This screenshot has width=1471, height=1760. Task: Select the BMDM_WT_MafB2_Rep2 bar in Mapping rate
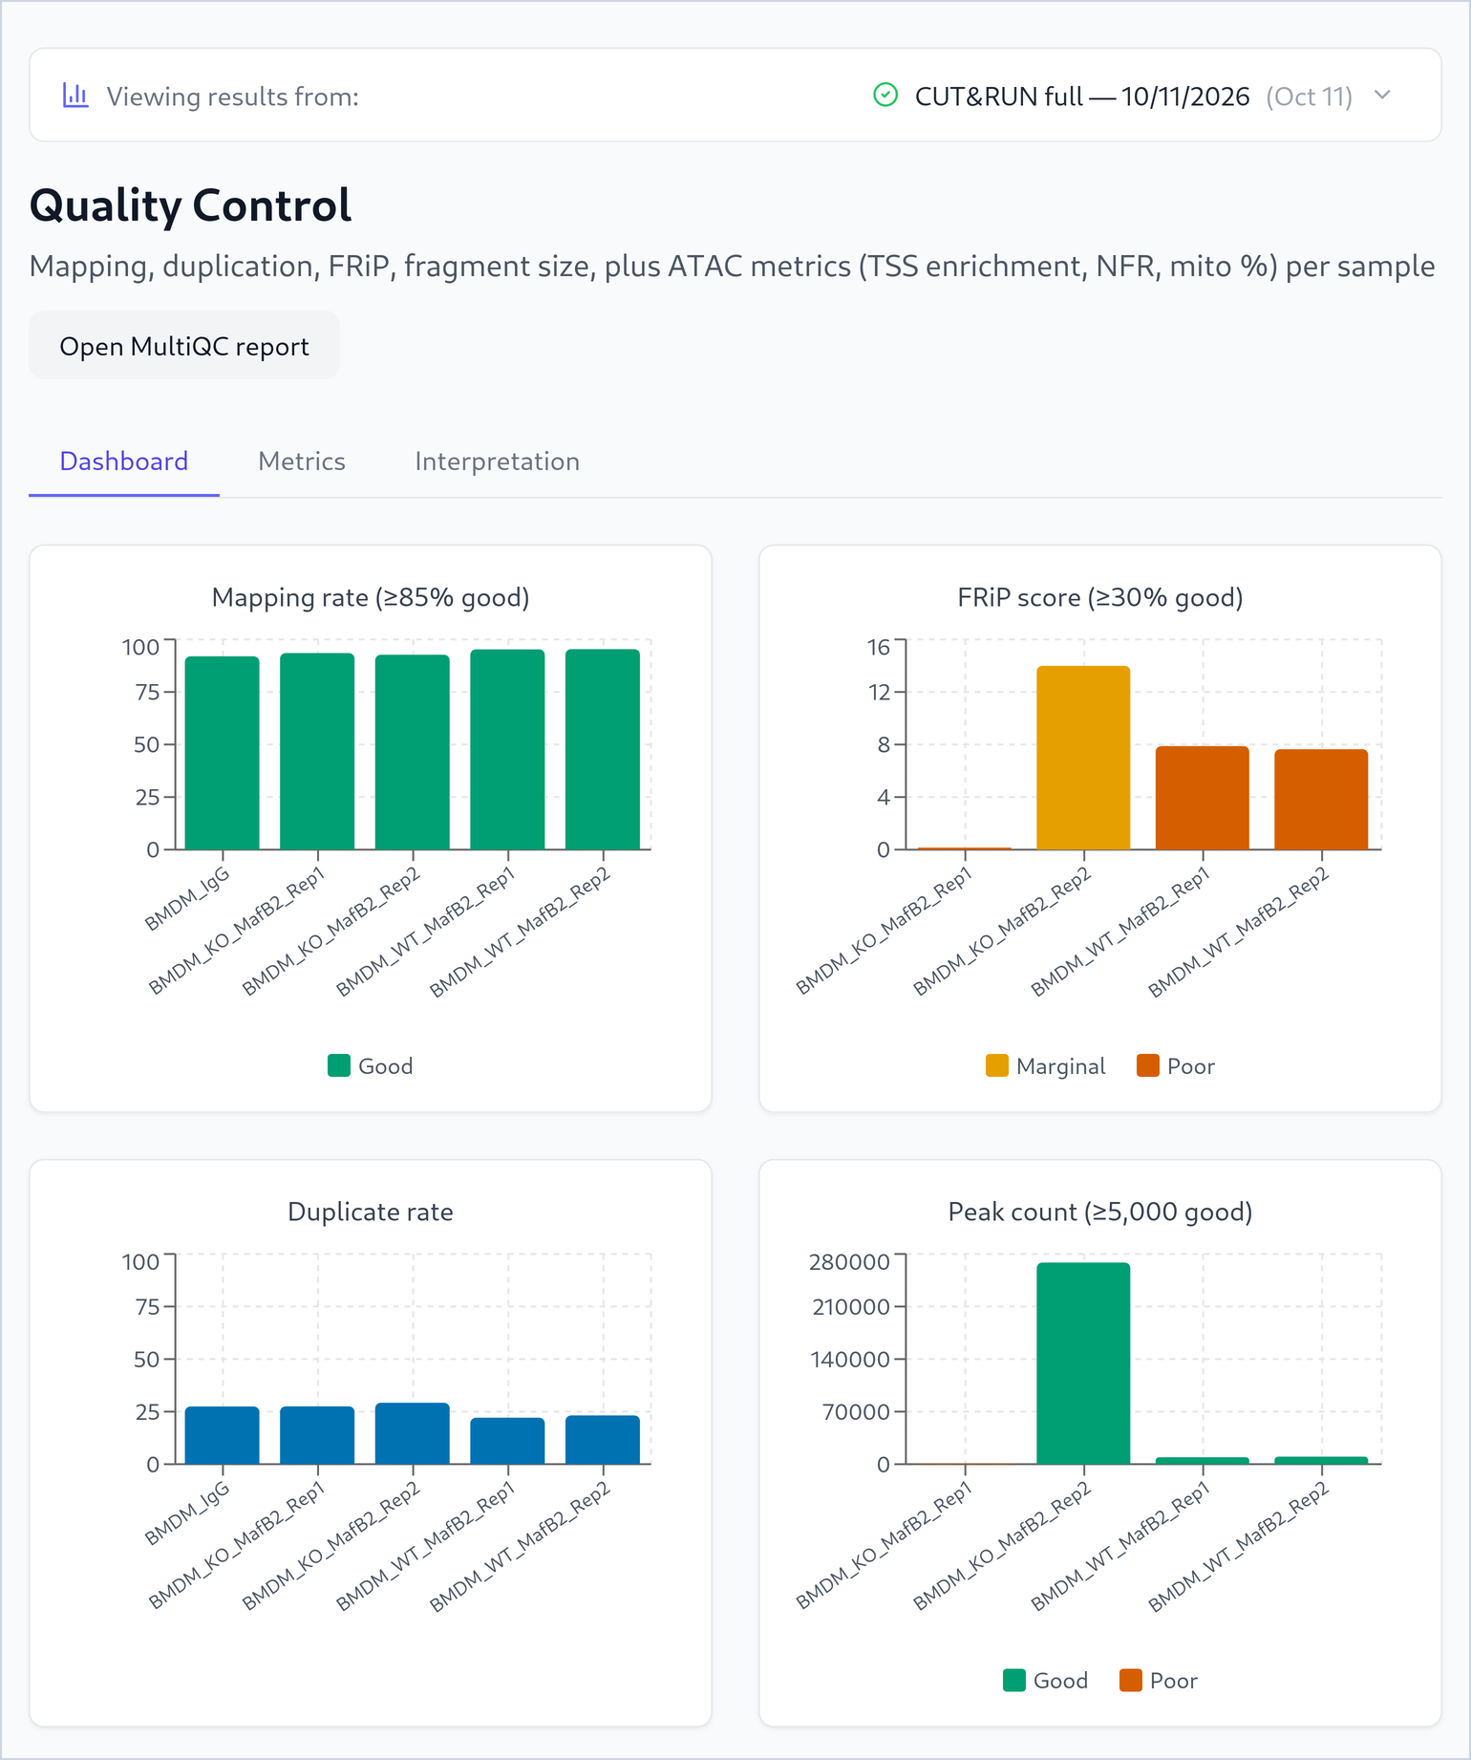click(603, 749)
